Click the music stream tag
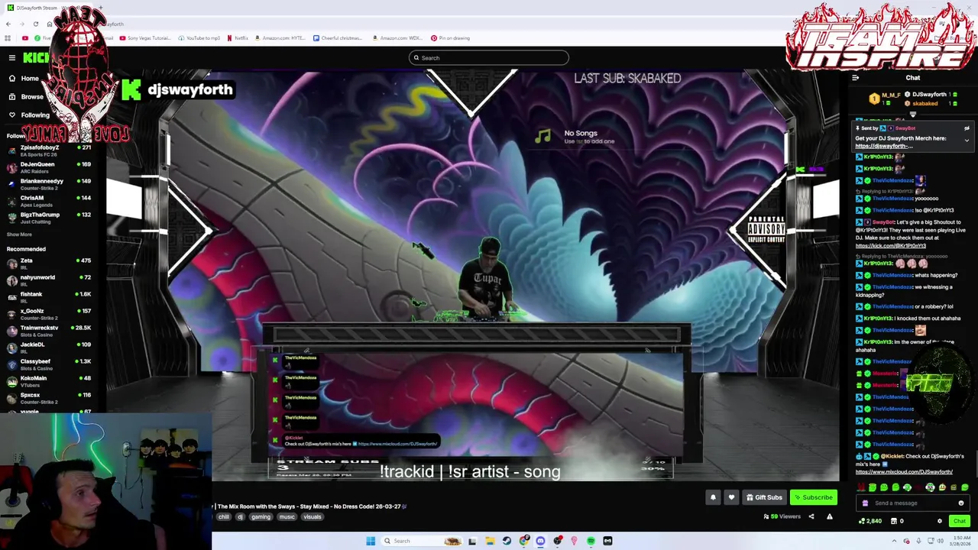Viewport: 978px width, 550px height. point(287,517)
